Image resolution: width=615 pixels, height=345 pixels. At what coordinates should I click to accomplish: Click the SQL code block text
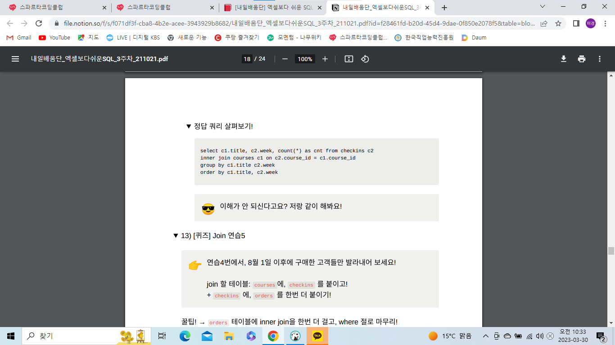click(287, 162)
